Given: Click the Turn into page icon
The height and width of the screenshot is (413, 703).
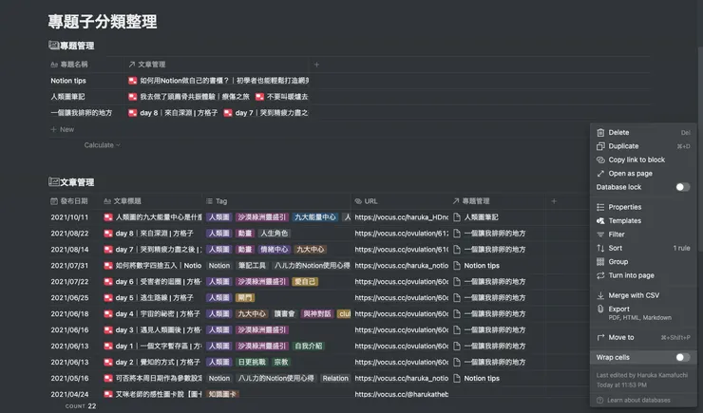Looking at the screenshot, I should [x=600, y=275].
